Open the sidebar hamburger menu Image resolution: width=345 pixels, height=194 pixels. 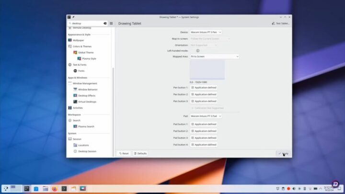click(111, 23)
